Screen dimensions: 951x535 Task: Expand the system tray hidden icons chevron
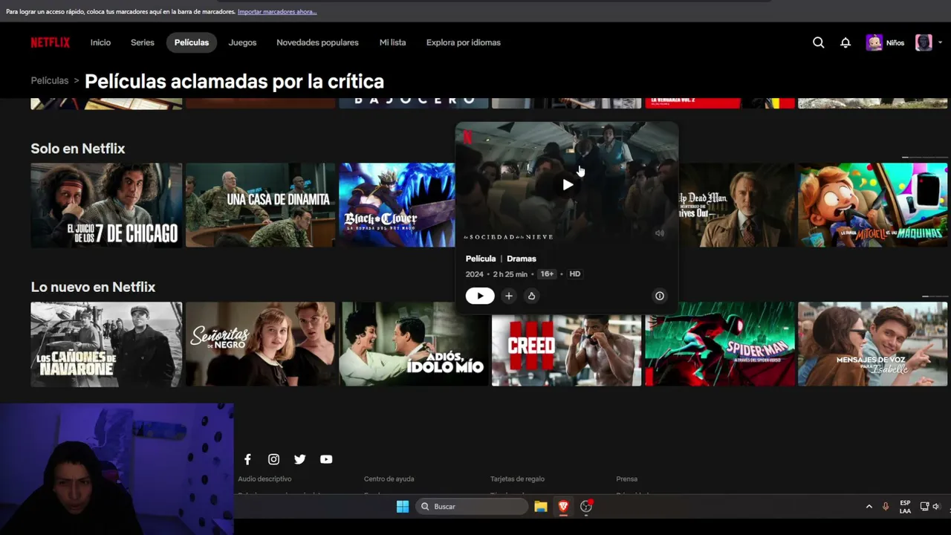tap(869, 507)
